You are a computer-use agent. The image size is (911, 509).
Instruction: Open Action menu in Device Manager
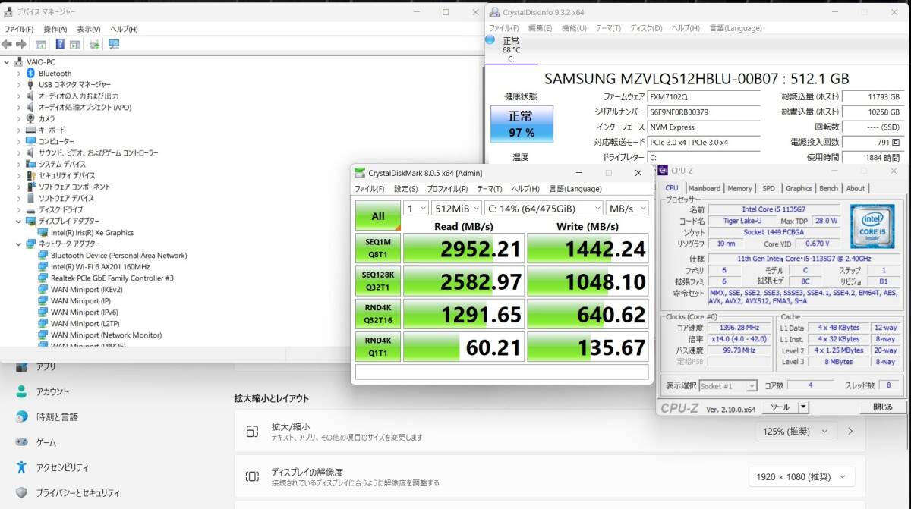click(x=55, y=29)
